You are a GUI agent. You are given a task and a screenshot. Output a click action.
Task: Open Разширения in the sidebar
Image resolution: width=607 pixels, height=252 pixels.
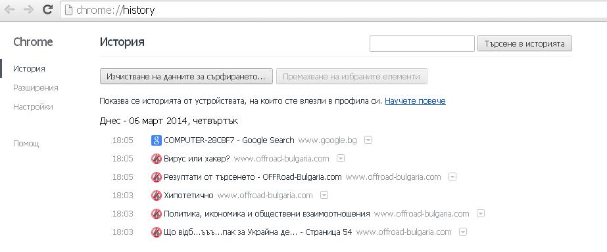pyautogui.click(x=36, y=88)
